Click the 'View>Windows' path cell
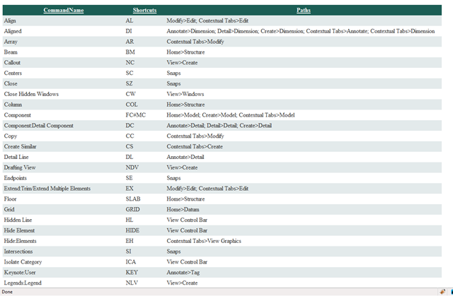 pos(185,94)
